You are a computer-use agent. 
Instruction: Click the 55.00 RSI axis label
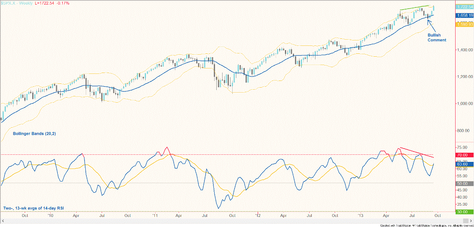[462, 176]
